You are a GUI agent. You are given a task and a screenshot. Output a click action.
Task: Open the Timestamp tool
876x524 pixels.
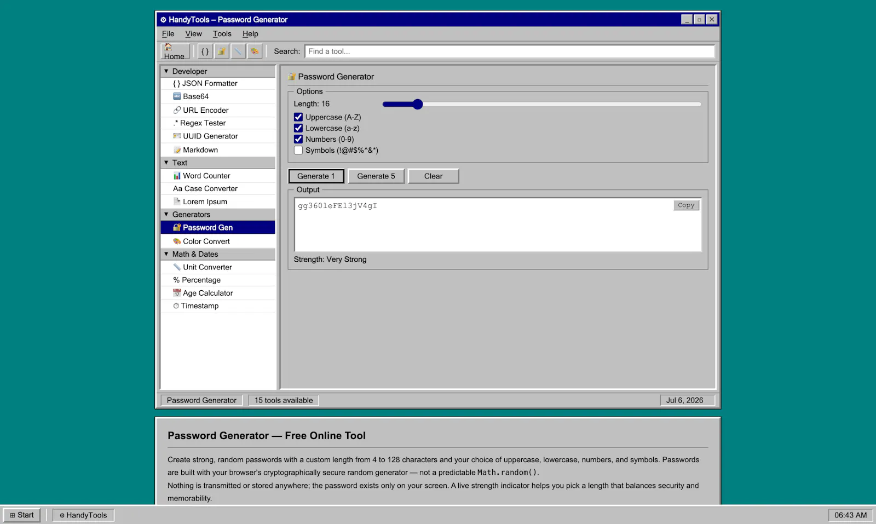click(218, 306)
